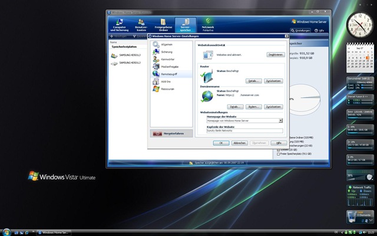The height and width of the screenshot is (236, 377).
Task: Open Benutzerkonten tab in console
Action: [x=141, y=25]
